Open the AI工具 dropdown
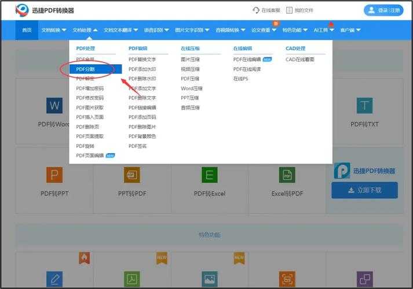 (x=323, y=30)
